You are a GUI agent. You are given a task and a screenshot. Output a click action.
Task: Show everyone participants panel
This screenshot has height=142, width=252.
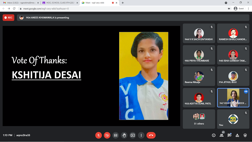coord(222,135)
